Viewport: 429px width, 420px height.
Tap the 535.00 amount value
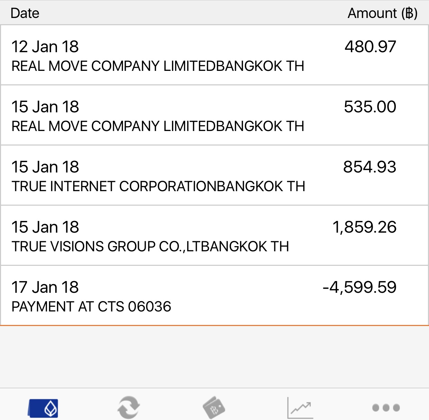370,107
